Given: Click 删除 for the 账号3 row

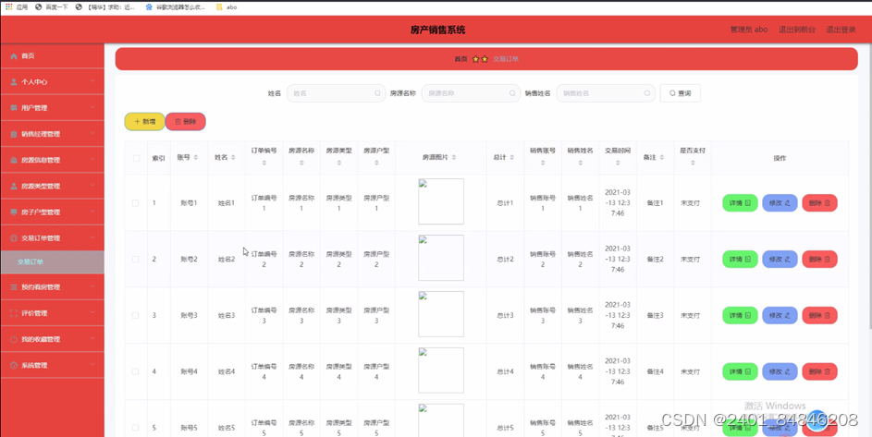Looking at the screenshot, I should pos(819,315).
